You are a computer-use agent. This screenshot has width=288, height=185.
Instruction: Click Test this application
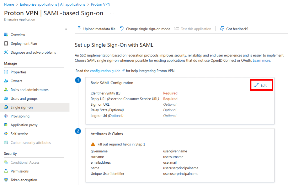(x=193, y=29)
